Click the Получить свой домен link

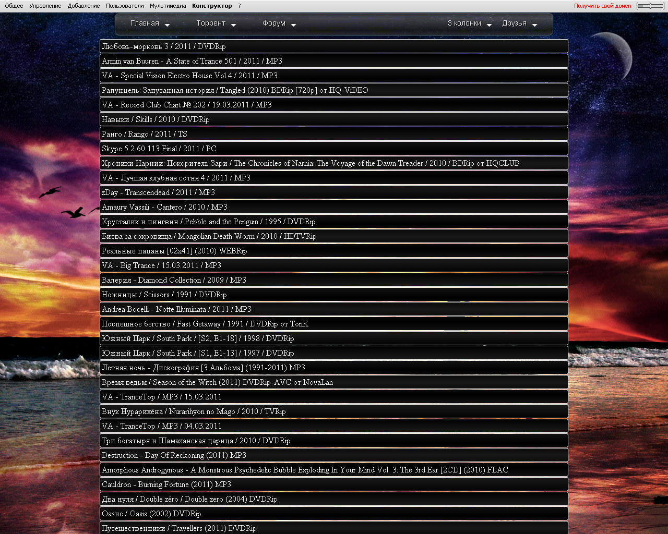(x=602, y=6)
